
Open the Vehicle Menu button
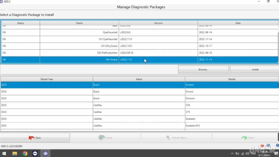177,138
